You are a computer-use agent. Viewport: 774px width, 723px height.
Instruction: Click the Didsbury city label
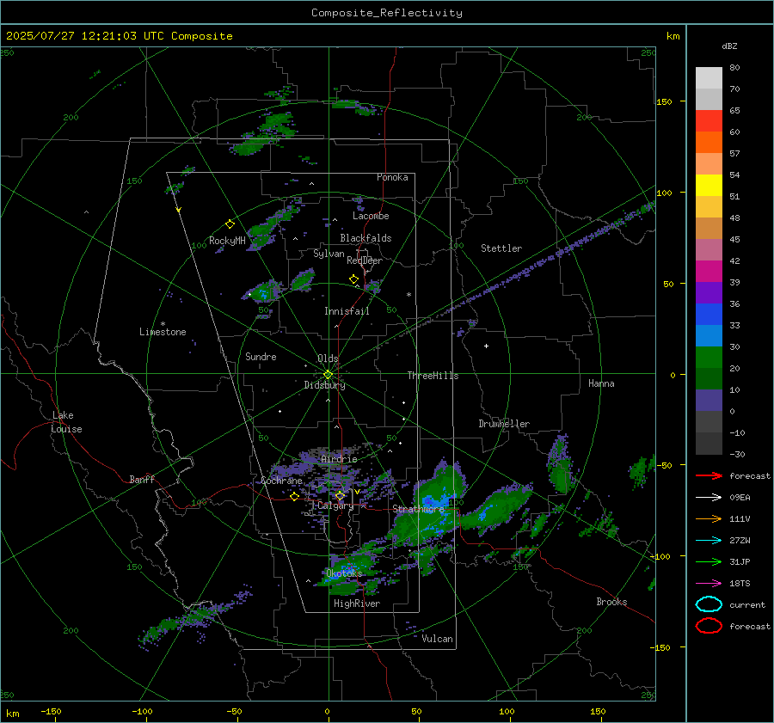pyautogui.click(x=324, y=385)
